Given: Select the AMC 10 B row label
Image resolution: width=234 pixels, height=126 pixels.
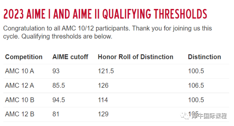Looking at the screenshot, I should (x=20, y=100).
